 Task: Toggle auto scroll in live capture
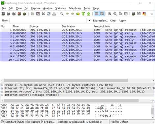(x=102, y=14)
